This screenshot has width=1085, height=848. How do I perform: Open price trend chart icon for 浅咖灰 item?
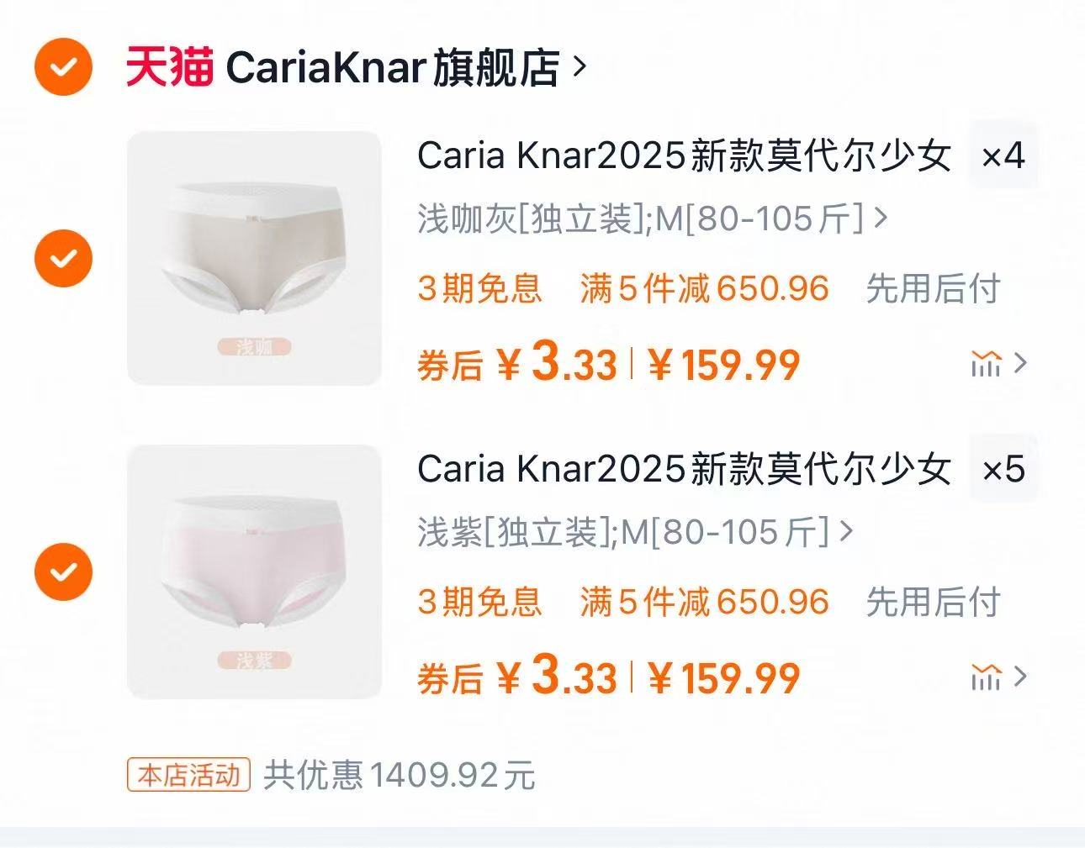coord(998,364)
